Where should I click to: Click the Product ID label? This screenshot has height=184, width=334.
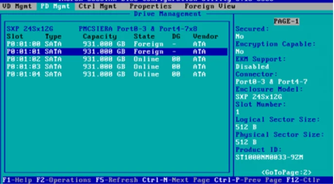[259, 149]
